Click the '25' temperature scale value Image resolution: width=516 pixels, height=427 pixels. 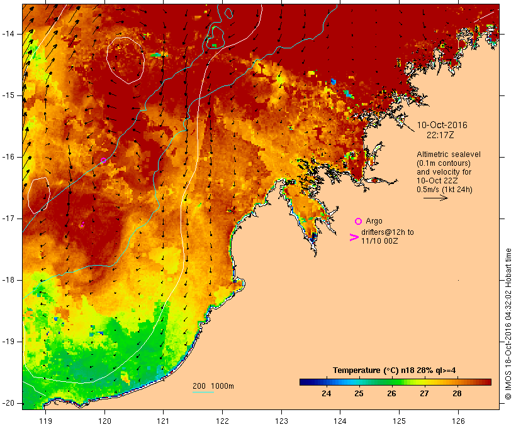pos(359,394)
